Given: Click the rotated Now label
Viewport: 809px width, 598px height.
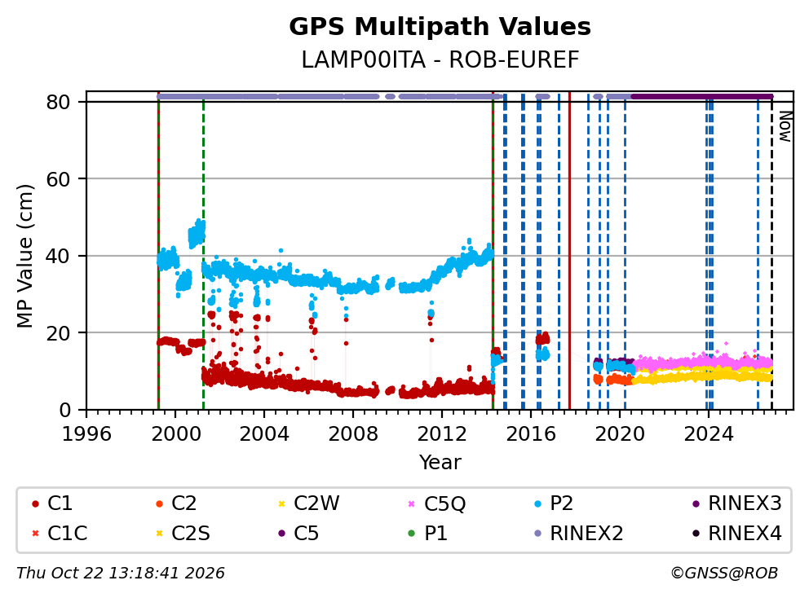Looking at the screenshot, I should (785, 126).
